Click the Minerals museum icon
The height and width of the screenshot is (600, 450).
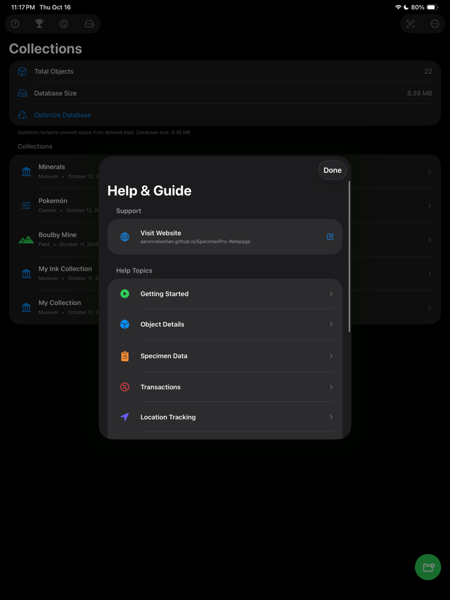click(26, 172)
